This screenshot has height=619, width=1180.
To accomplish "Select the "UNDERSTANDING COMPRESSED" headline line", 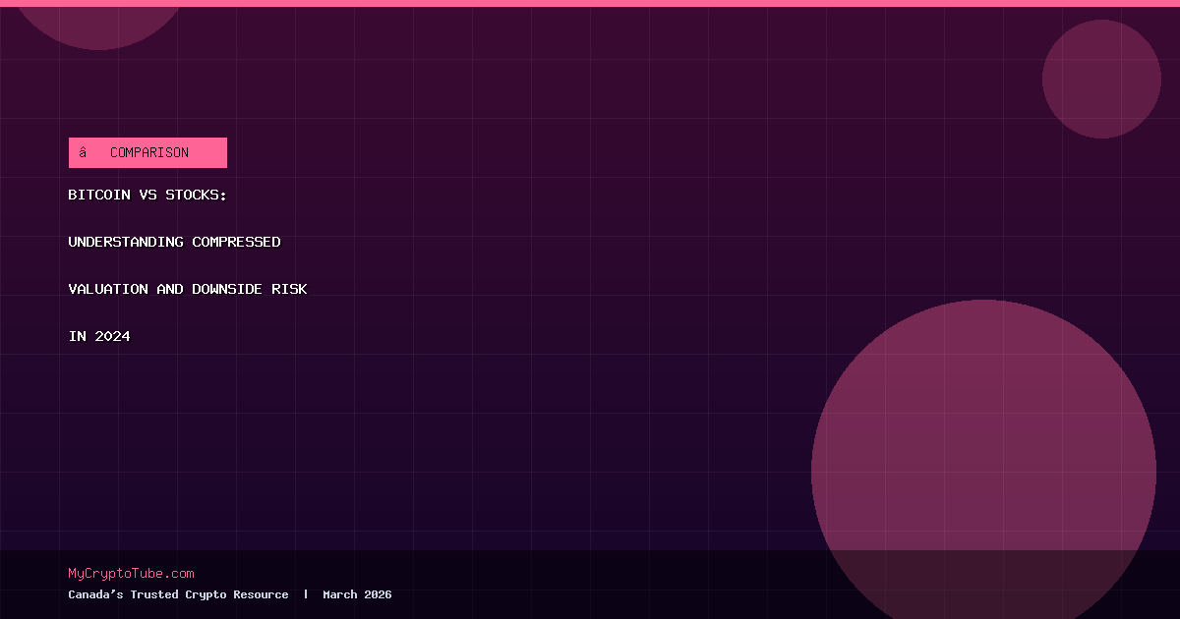I will click(174, 242).
